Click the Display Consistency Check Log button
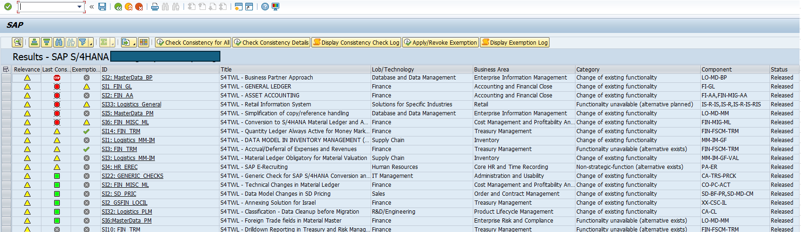Viewport: 801px width, 232px height. pyautogui.click(x=356, y=42)
